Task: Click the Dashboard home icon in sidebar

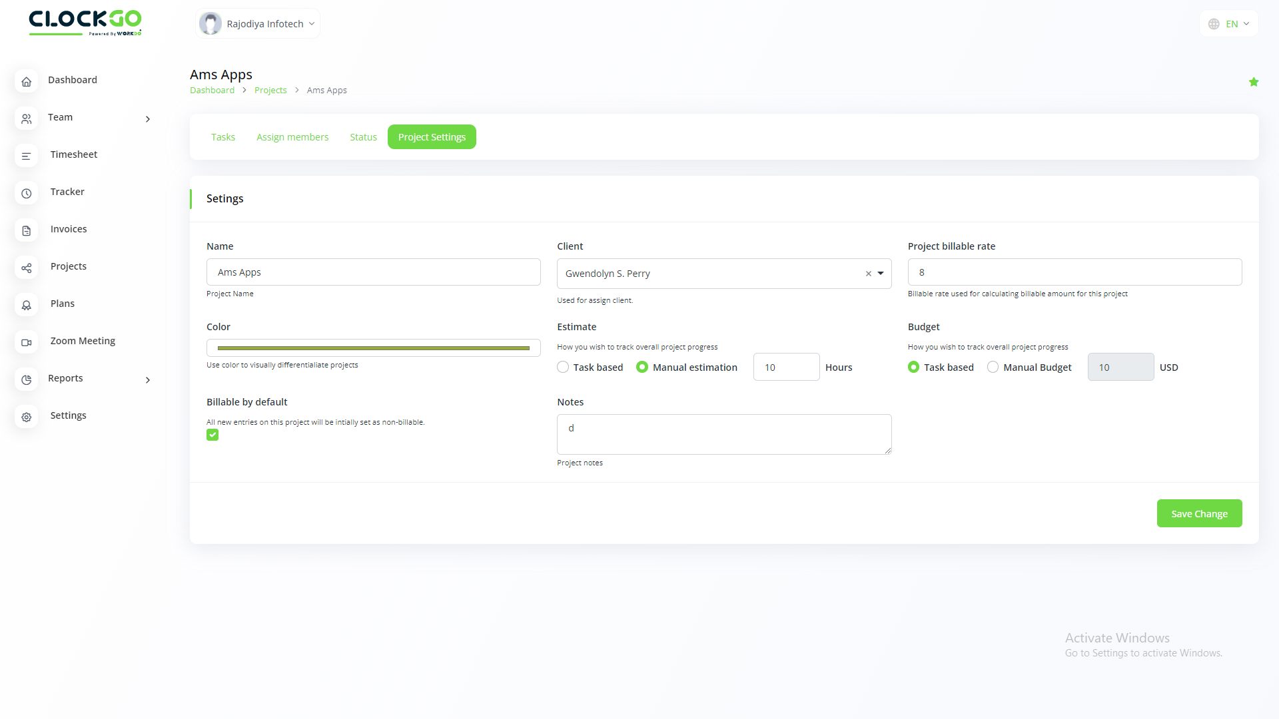Action: 27,81
